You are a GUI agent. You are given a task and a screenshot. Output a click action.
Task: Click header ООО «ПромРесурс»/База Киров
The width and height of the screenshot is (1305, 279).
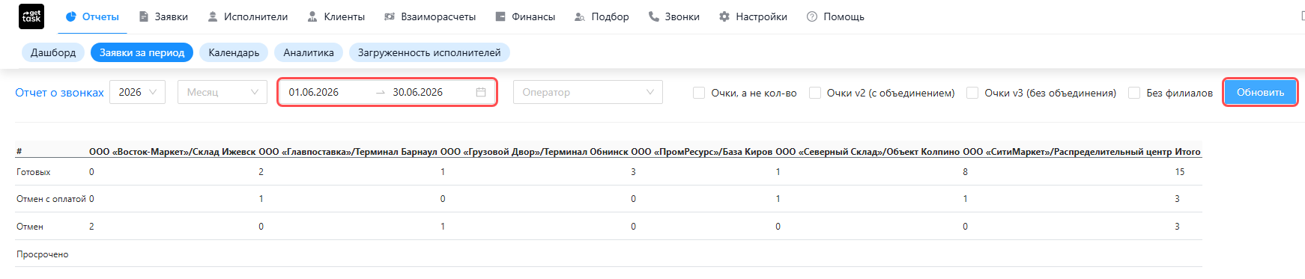702,152
